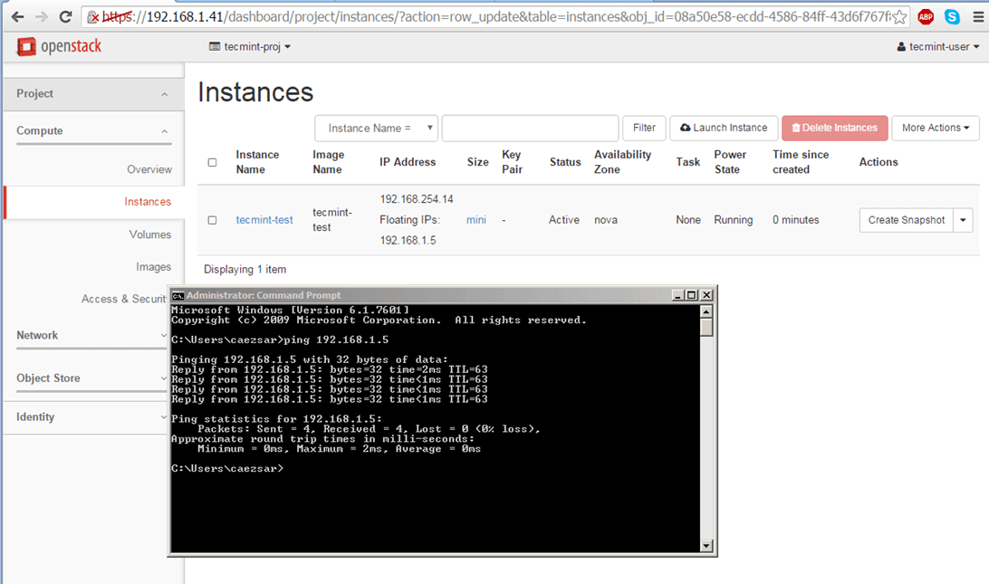989x584 pixels.
Task: Go to Volumes in sidebar
Action: pyautogui.click(x=149, y=235)
